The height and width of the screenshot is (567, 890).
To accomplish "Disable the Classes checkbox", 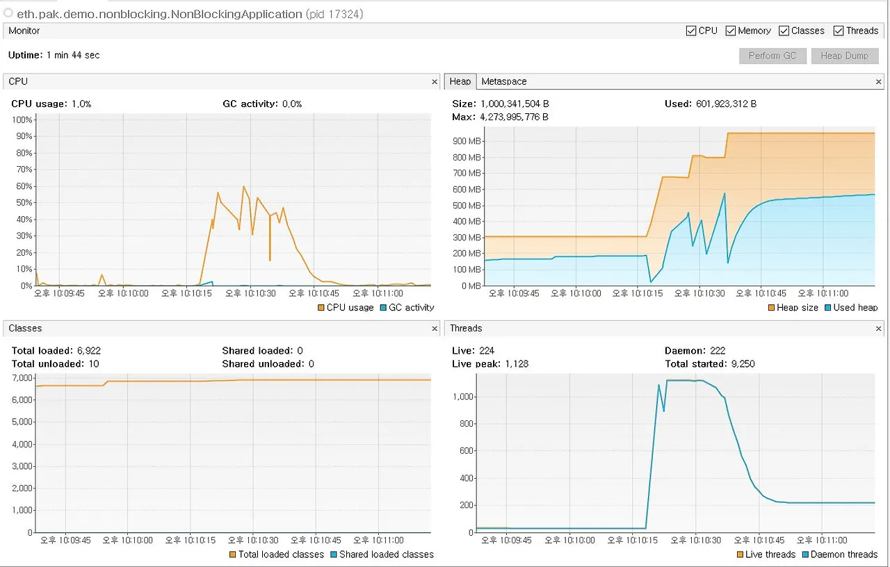I will [x=784, y=31].
